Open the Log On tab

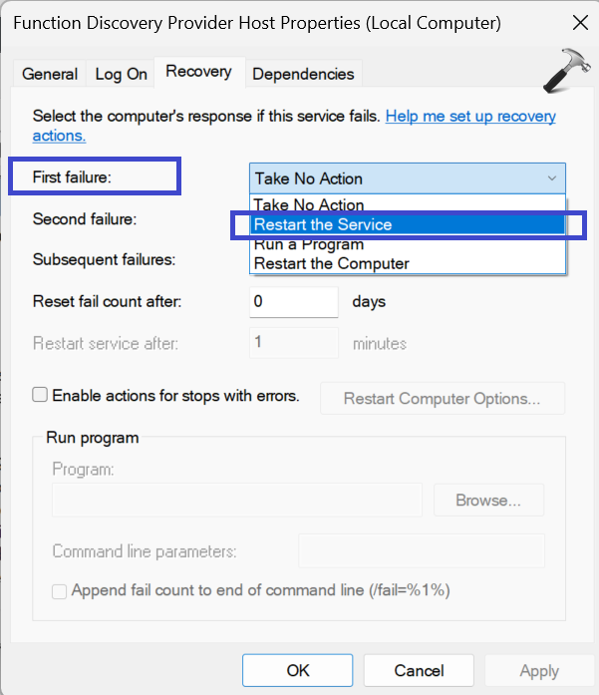[121, 74]
